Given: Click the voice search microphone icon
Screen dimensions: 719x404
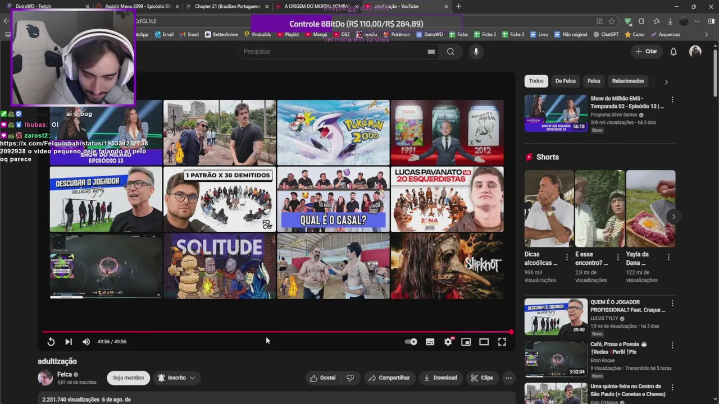Looking at the screenshot, I should [x=476, y=52].
